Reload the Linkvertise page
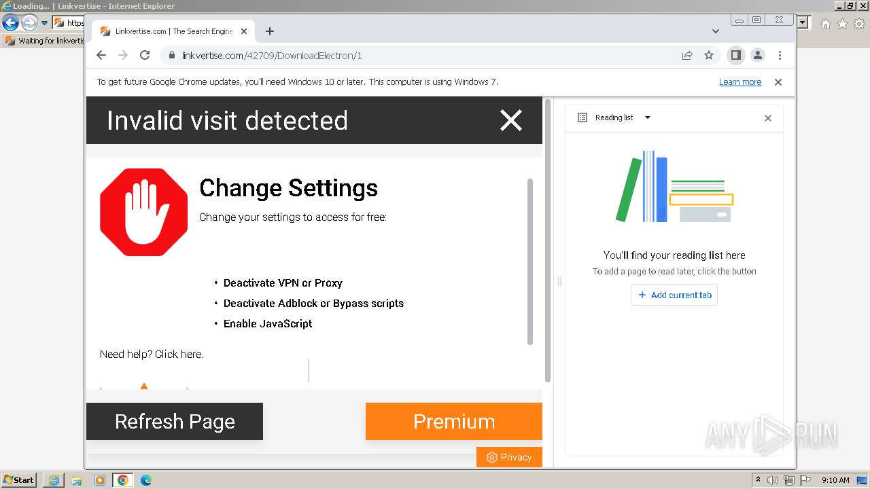 (145, 56)
